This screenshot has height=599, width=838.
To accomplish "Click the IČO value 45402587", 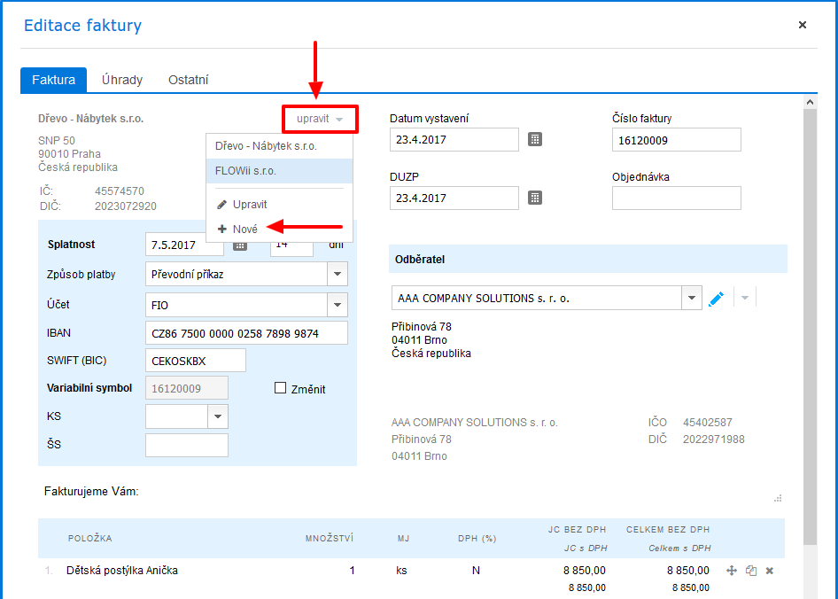I will 708,423.
